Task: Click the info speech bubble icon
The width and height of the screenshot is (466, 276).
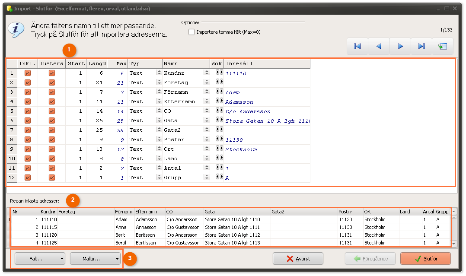Action: 16,30
